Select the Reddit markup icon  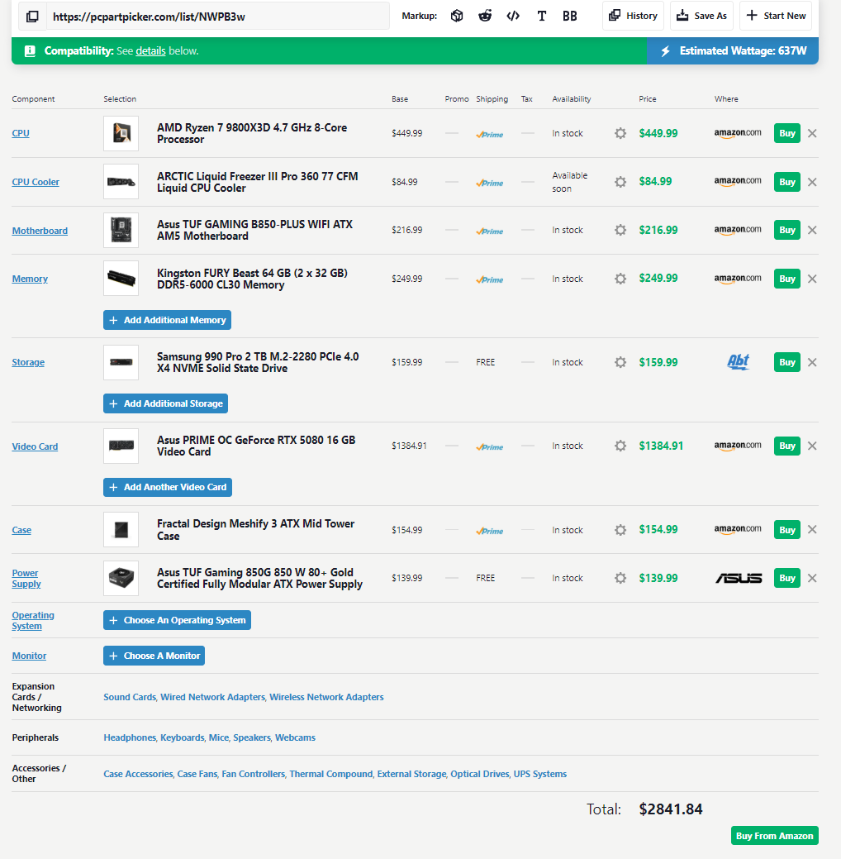485,16
